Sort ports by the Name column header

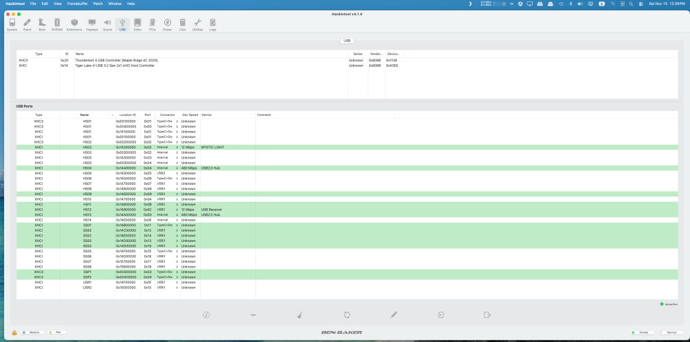87,114
